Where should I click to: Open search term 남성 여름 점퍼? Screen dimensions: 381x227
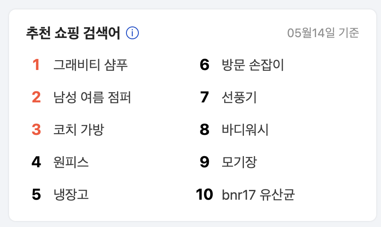click(92, 97)
